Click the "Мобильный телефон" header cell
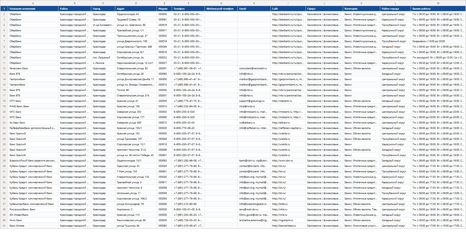 point(221,9)
